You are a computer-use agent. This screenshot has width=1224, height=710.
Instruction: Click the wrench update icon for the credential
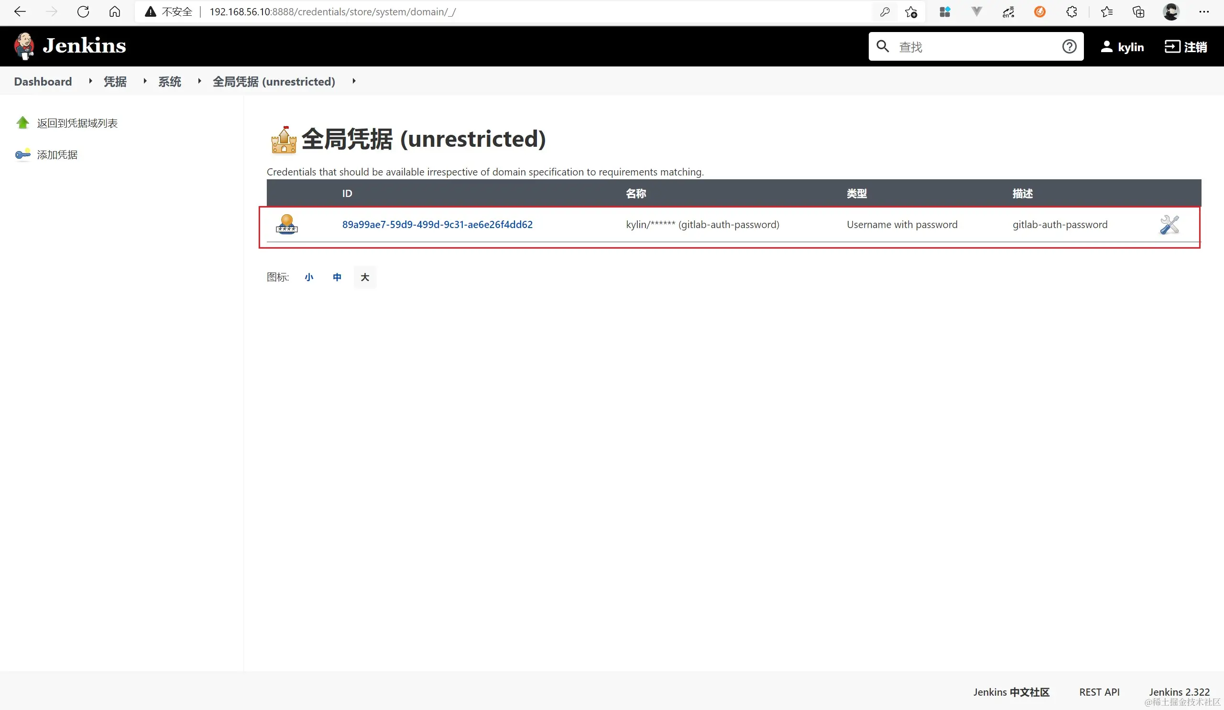point(1169,224)
